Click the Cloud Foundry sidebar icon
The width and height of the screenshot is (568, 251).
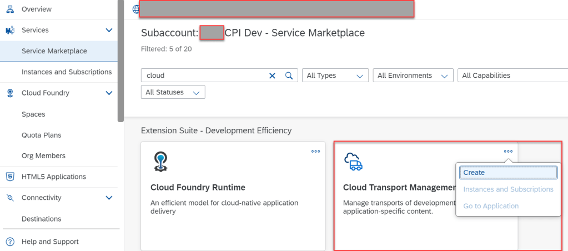coord(9,93)
